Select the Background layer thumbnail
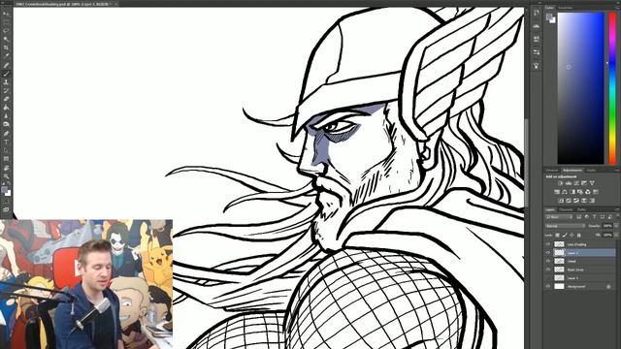 click(x=559, y=287)
